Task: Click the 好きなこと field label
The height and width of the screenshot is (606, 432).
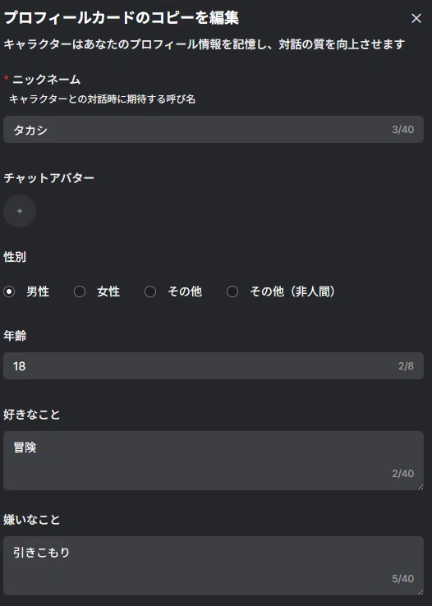Action: [x=32, y=415]
